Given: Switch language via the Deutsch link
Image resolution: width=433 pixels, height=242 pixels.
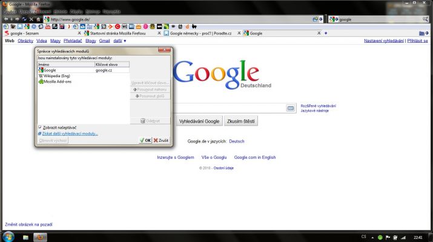Looking at the screenshot, I should tap(237, 141).
